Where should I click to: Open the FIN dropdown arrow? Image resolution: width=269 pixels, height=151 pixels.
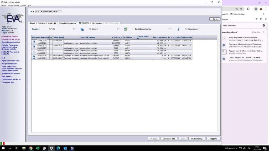pos(33,12)
